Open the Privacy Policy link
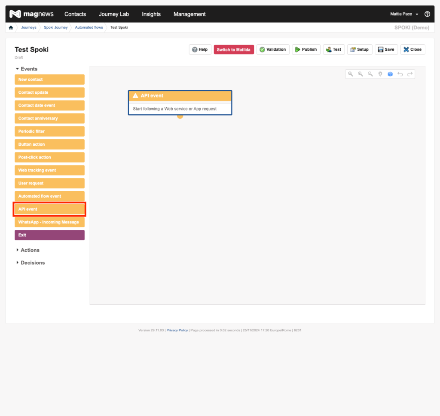The image size is (440, 416). click(x=177, y=330)
